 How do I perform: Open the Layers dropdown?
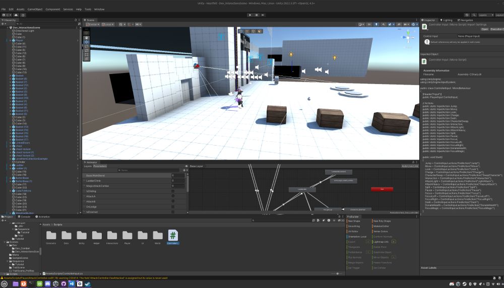click(x=486, y=15)
